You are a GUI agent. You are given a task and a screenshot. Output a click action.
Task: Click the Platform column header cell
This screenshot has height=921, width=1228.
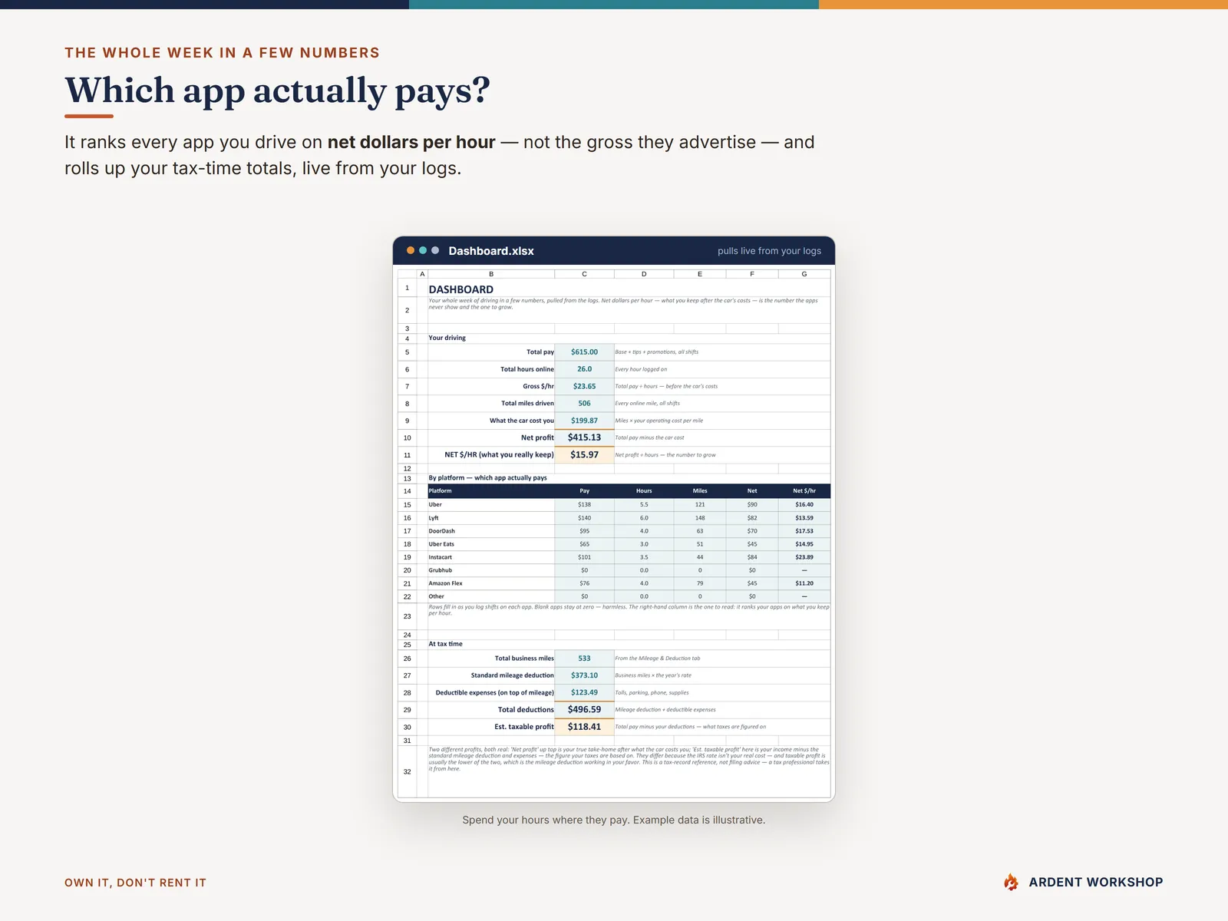(x=491, y=490)
